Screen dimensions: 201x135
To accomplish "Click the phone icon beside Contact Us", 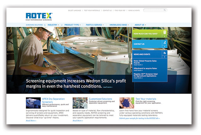I will [x=165, y=43].
